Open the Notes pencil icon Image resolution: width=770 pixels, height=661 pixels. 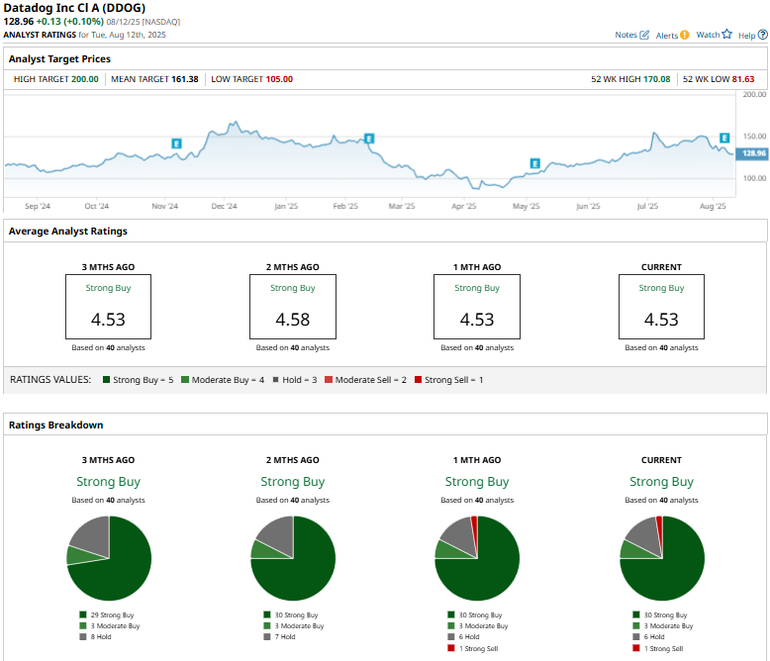(x=644, y=35)
